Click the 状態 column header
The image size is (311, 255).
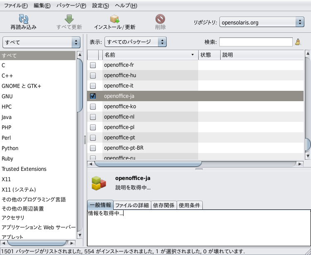[209, 55]
